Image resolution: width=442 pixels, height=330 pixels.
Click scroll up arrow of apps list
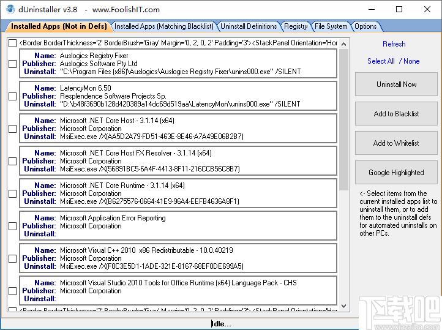coord(343,44)
